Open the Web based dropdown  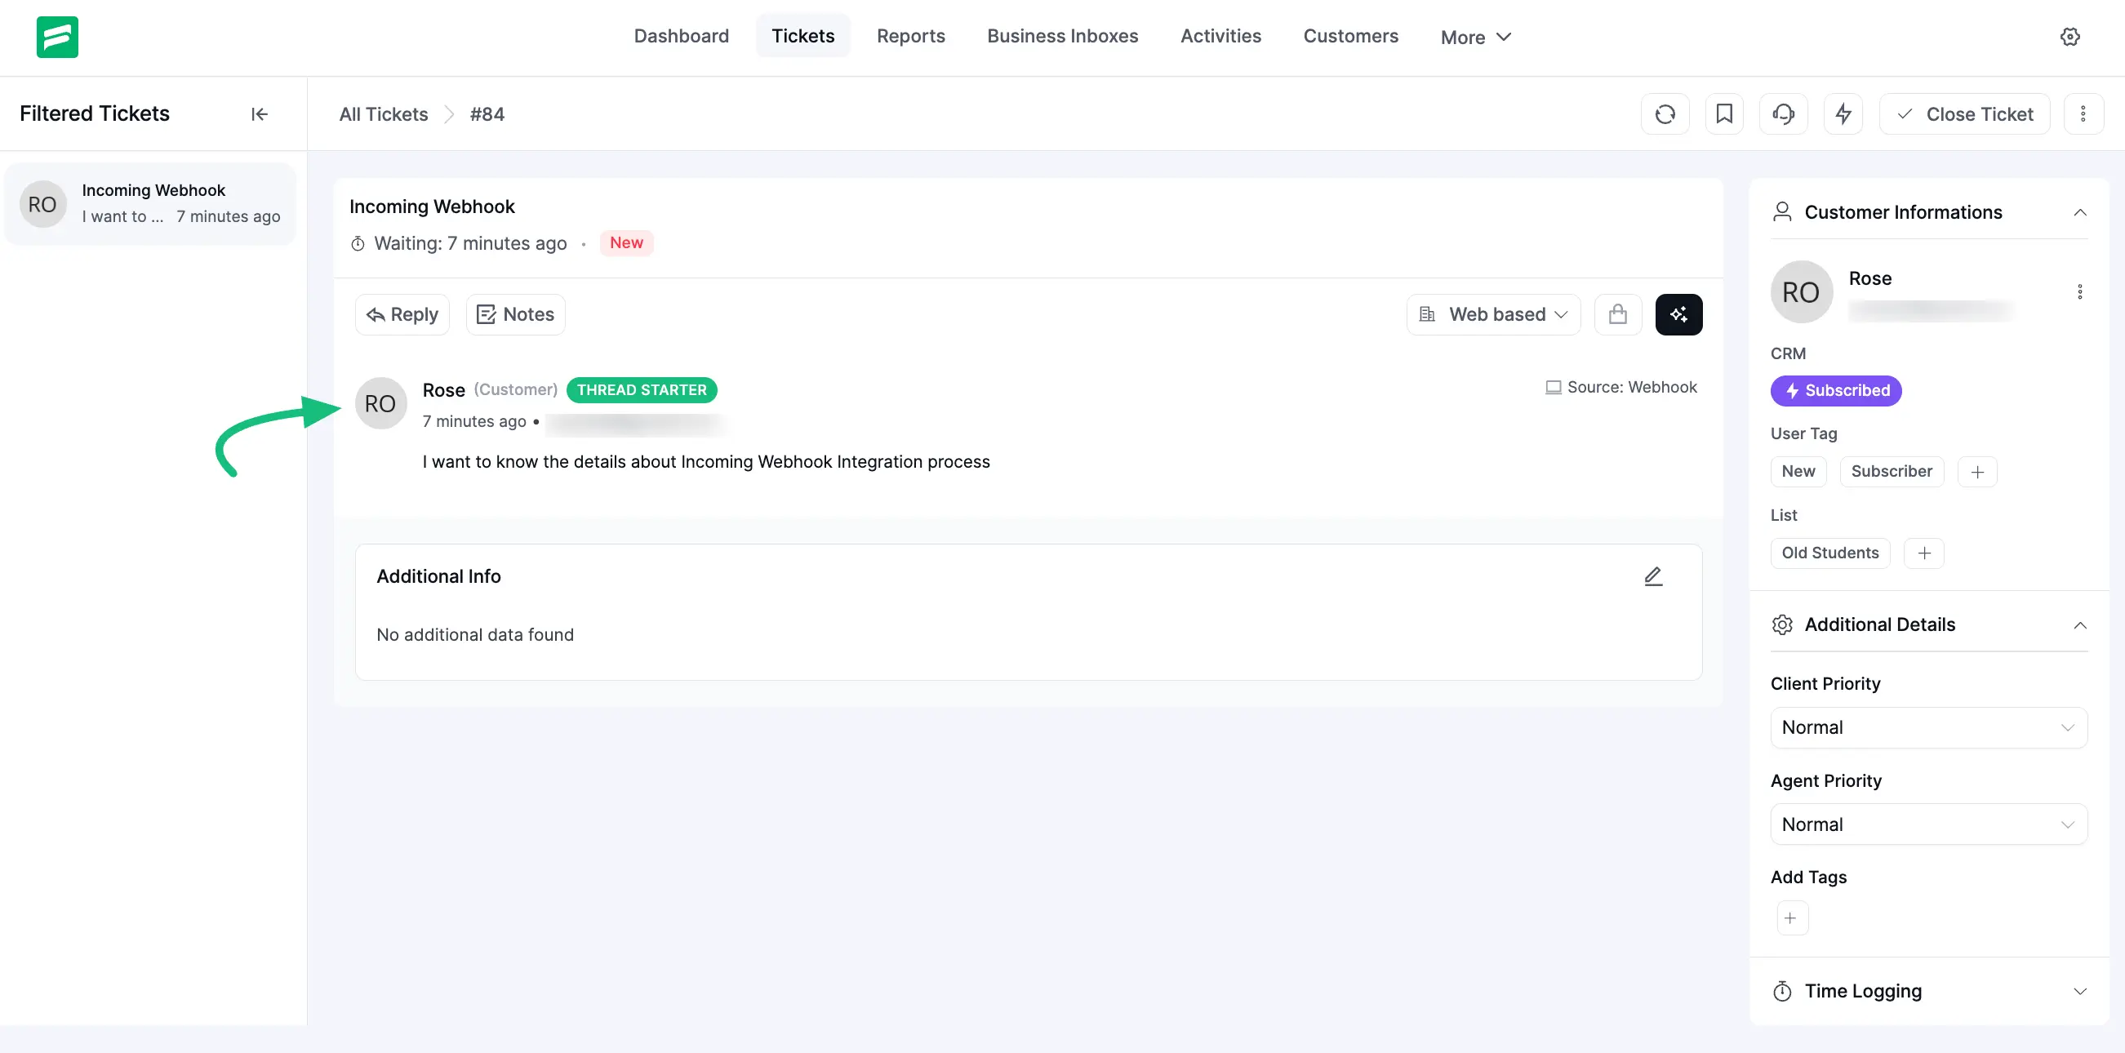1493,314
